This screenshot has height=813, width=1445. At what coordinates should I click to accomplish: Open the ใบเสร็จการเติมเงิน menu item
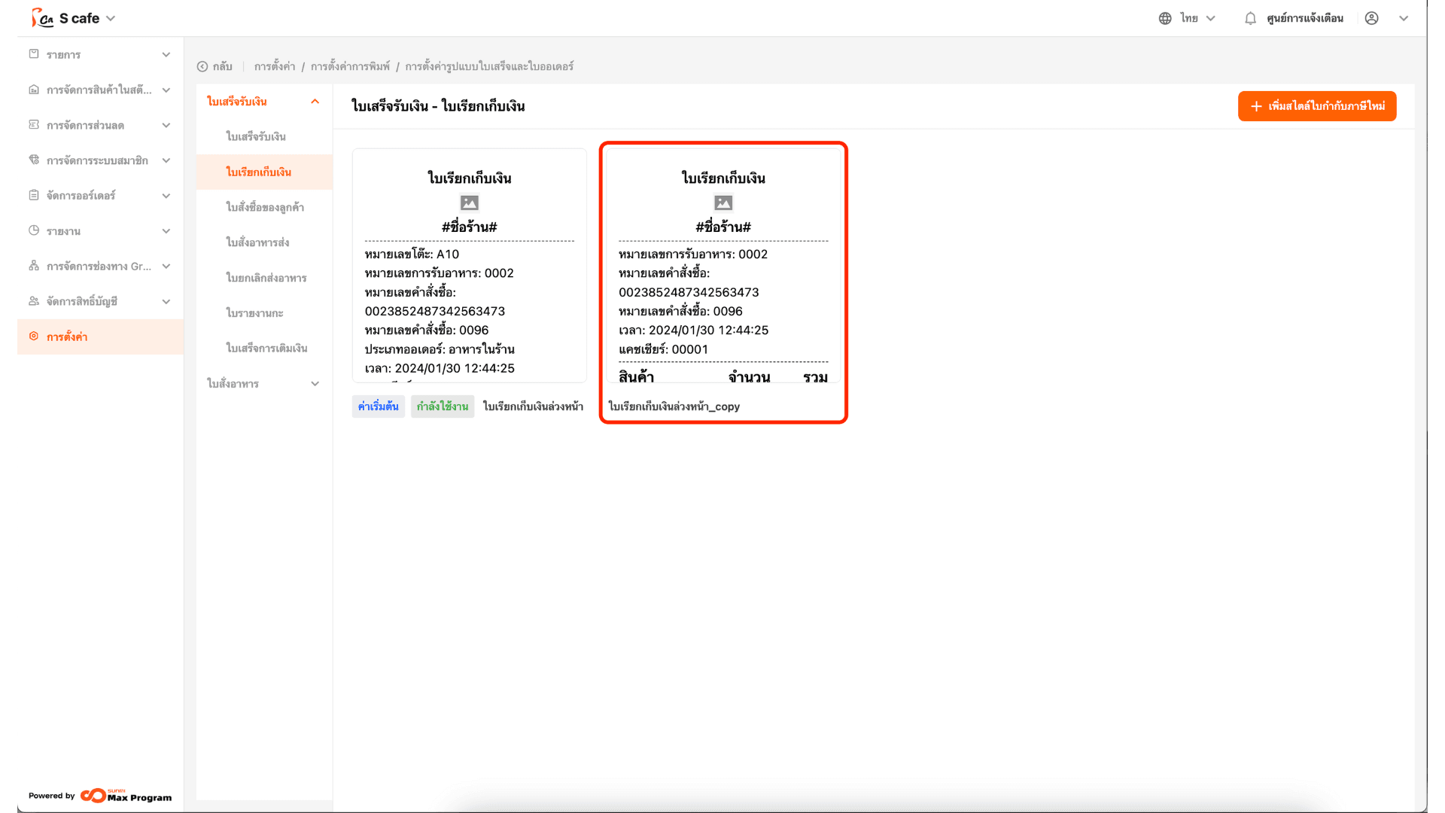click(x=266, y=348)
